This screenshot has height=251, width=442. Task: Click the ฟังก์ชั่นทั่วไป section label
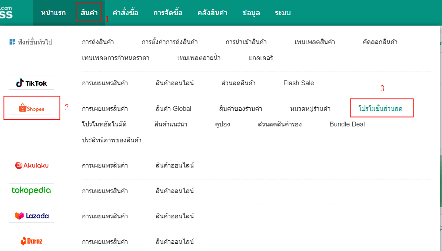tap(35, 42)
